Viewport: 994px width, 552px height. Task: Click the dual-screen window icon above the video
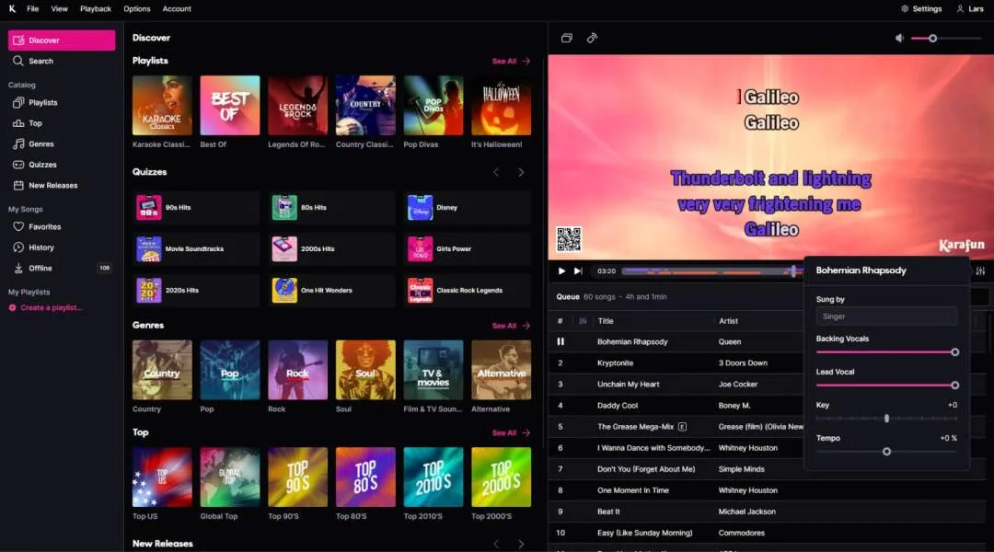pyautogui.click(x=567, y=38)
